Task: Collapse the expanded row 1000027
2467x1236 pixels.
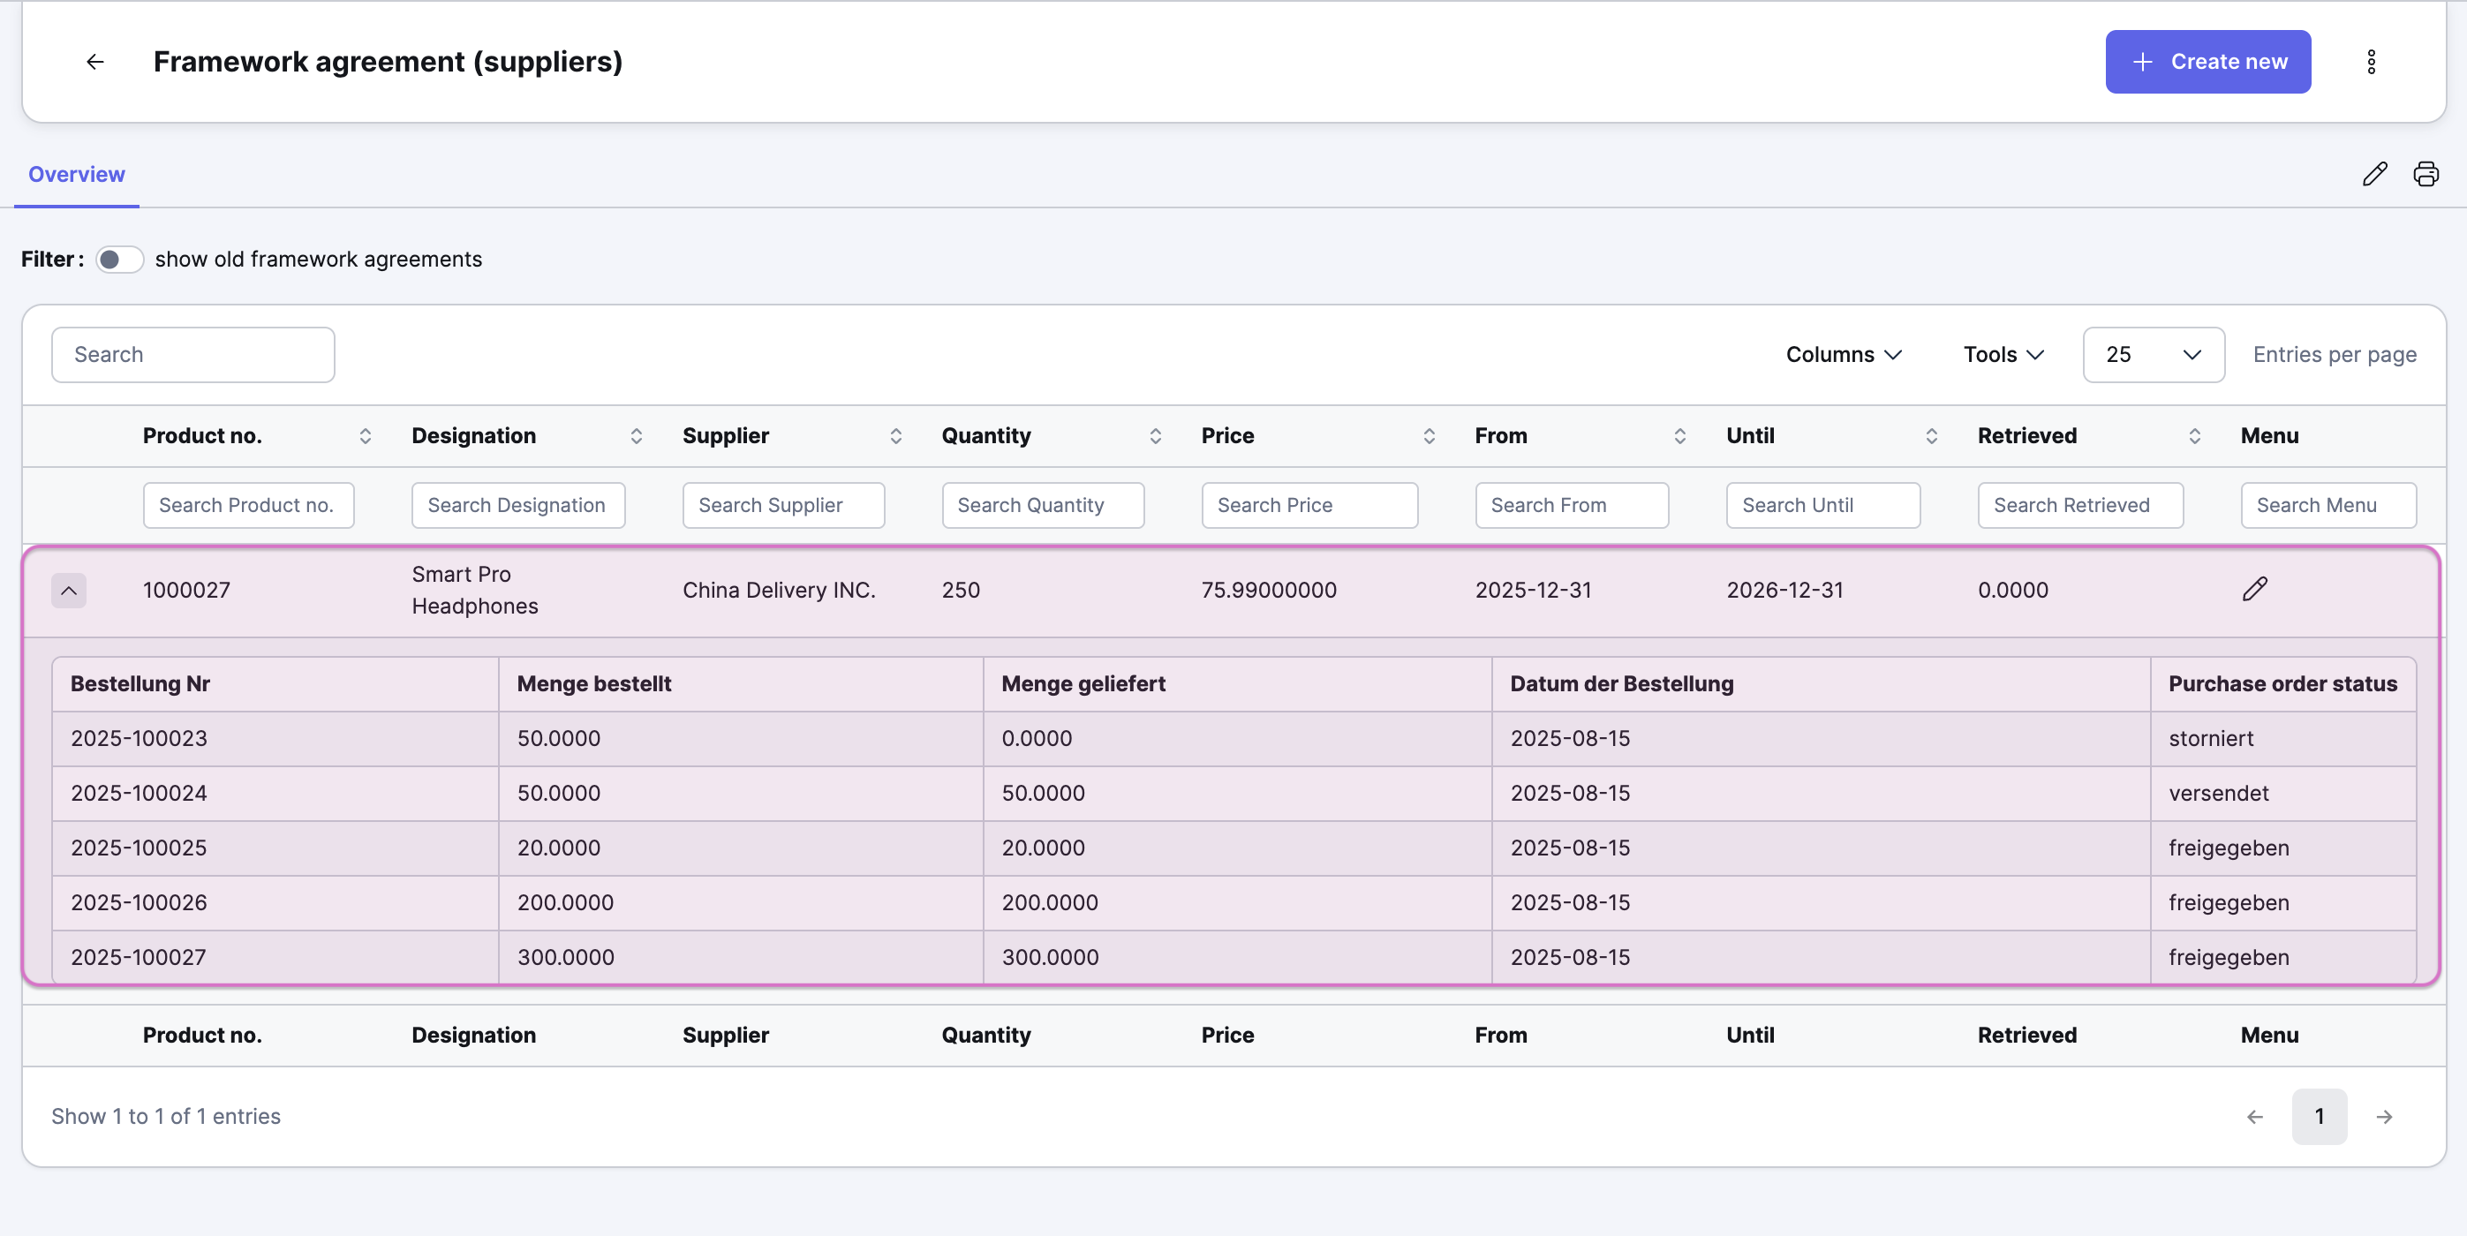Action: [69, 591]
